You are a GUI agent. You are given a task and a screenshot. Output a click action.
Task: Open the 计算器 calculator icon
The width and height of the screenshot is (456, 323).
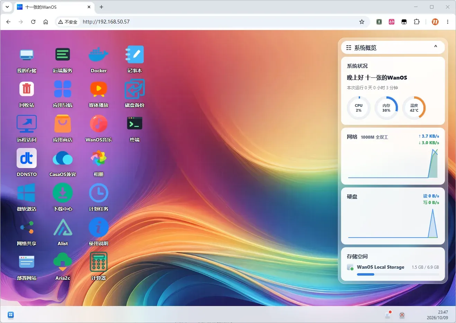click(x=99, y=262)
